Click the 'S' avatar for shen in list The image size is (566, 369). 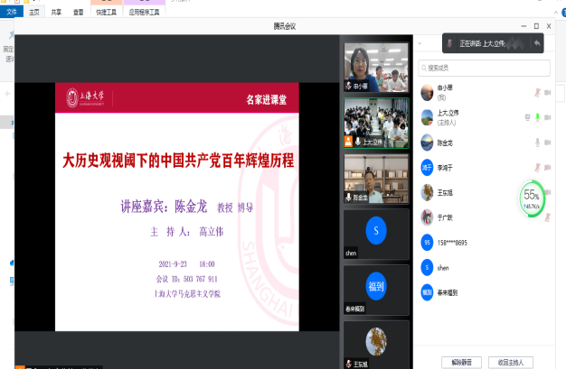click(x=427, y=268)
